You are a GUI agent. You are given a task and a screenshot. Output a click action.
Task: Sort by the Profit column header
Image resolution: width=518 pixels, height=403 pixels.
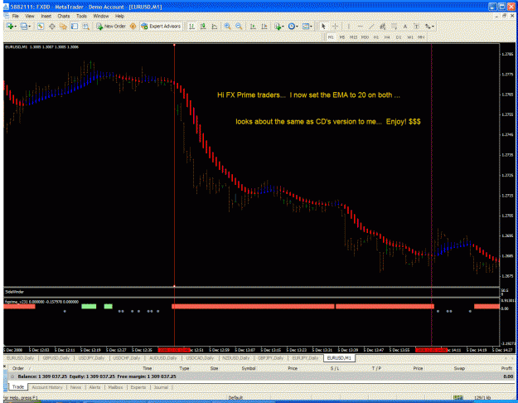tap(506, 368)
